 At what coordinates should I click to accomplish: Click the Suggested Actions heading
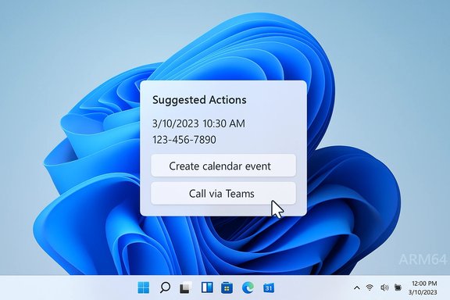199,100
